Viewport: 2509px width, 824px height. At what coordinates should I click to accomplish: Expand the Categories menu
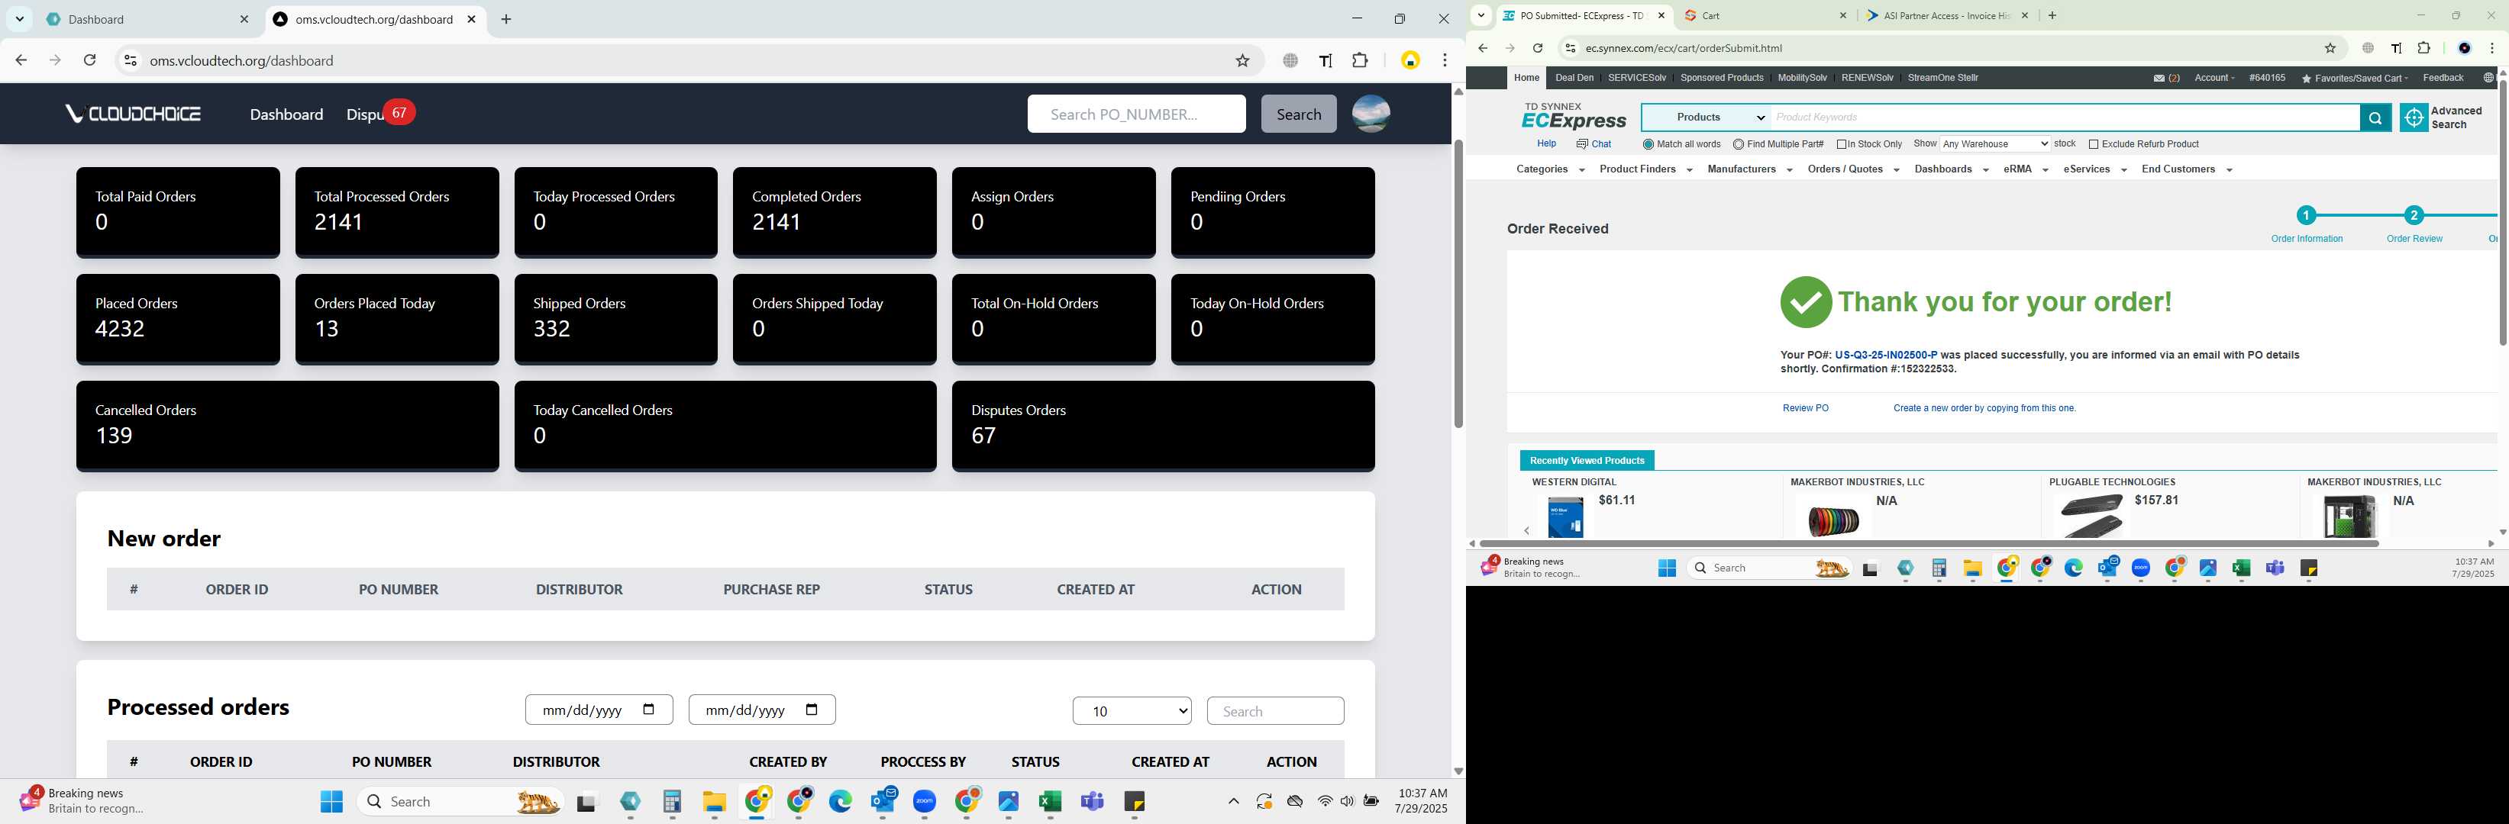coord(1550,169)
